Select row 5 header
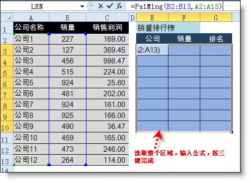 coord(6,71)
